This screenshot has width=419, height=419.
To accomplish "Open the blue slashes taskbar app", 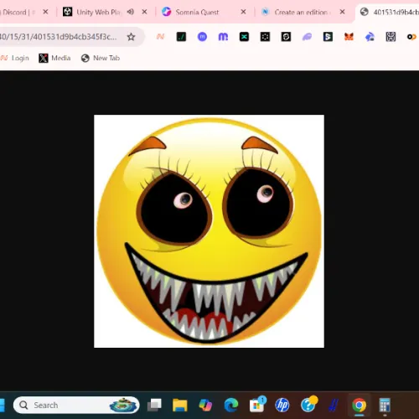I will tap(334, 405).
